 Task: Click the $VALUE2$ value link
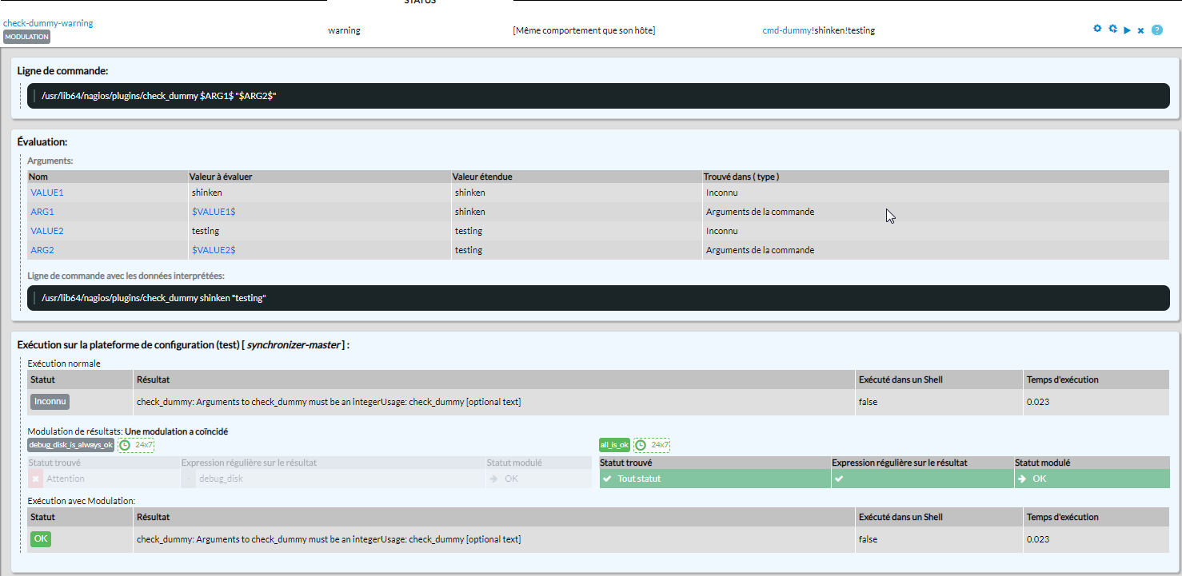click(x=214, y=250)
